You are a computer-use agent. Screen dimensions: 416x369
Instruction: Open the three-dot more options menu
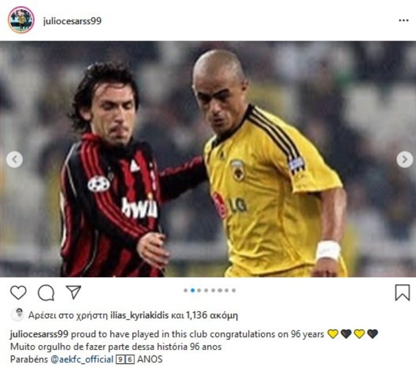click(404, 20)
